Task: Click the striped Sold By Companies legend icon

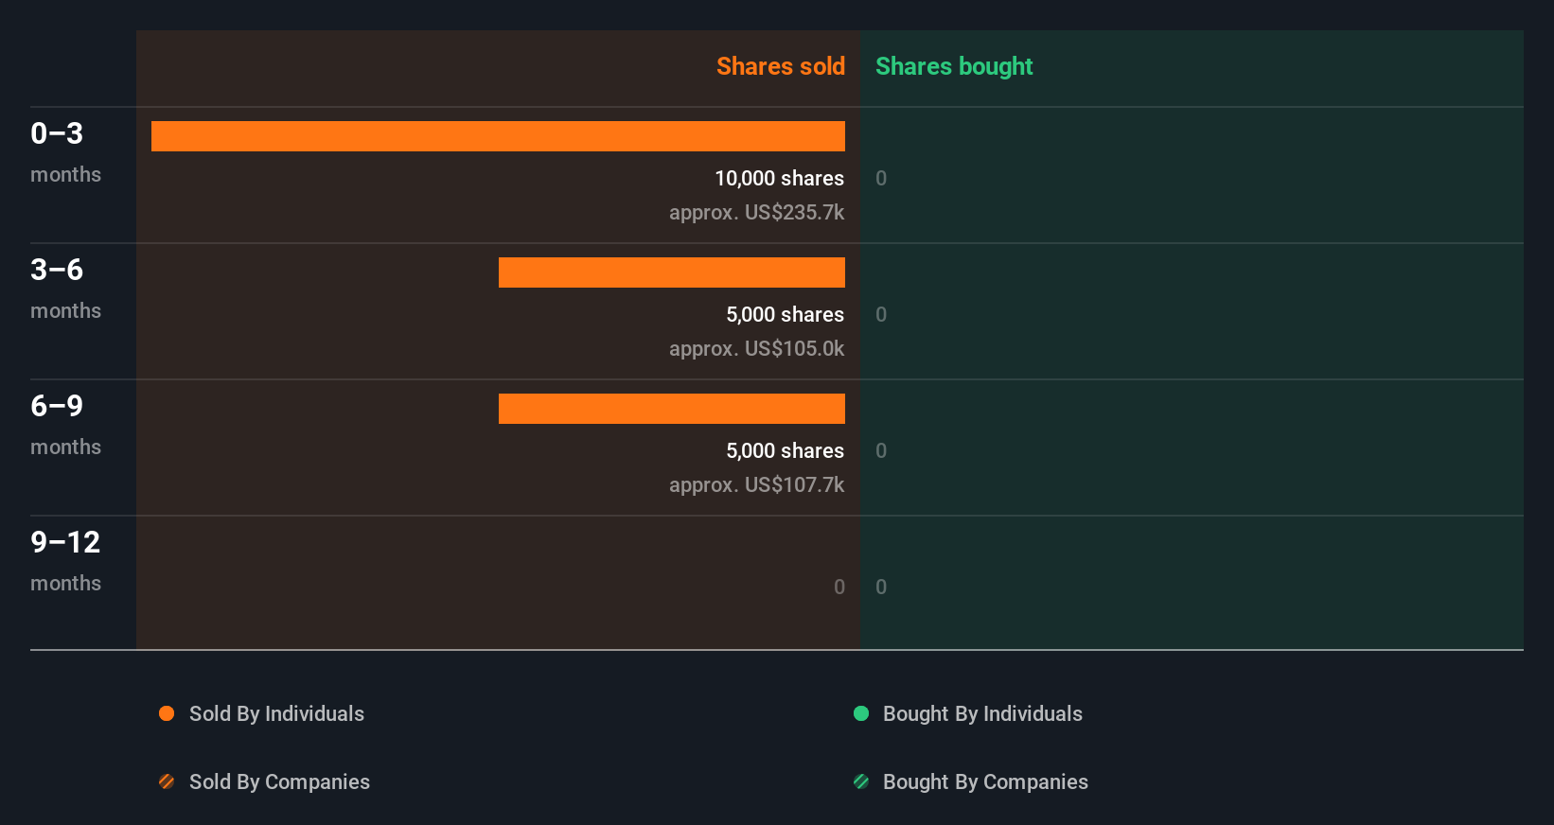Action: (167, 781)
